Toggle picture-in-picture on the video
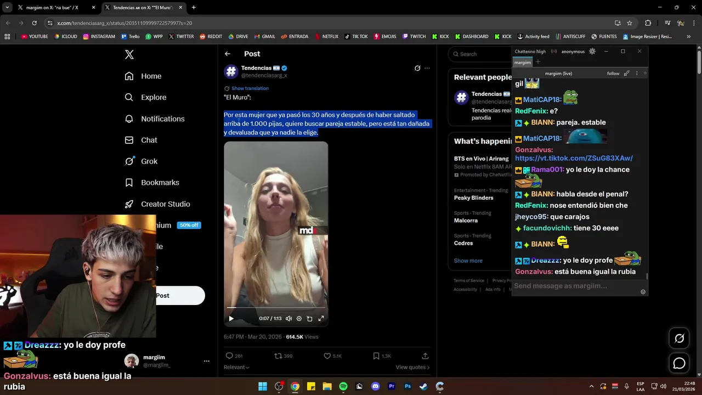The image size is (702, 395). coord(309,318)
